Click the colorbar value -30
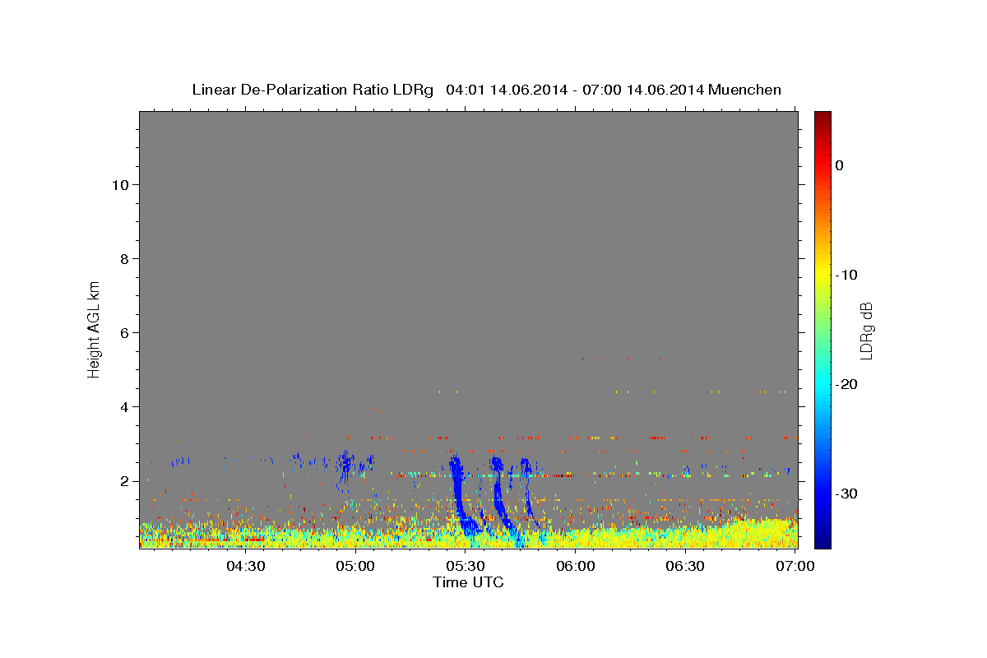The width and height of the screenshot is (987, 658). click(x=847, y=493)
